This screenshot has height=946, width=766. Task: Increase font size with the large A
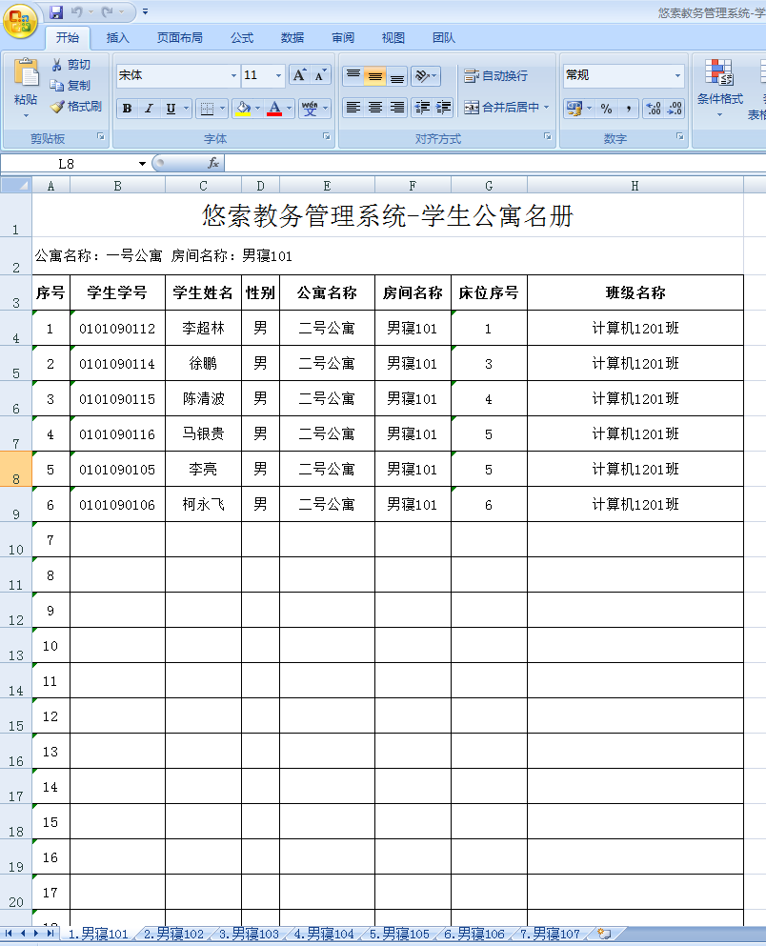coord(299,75)
